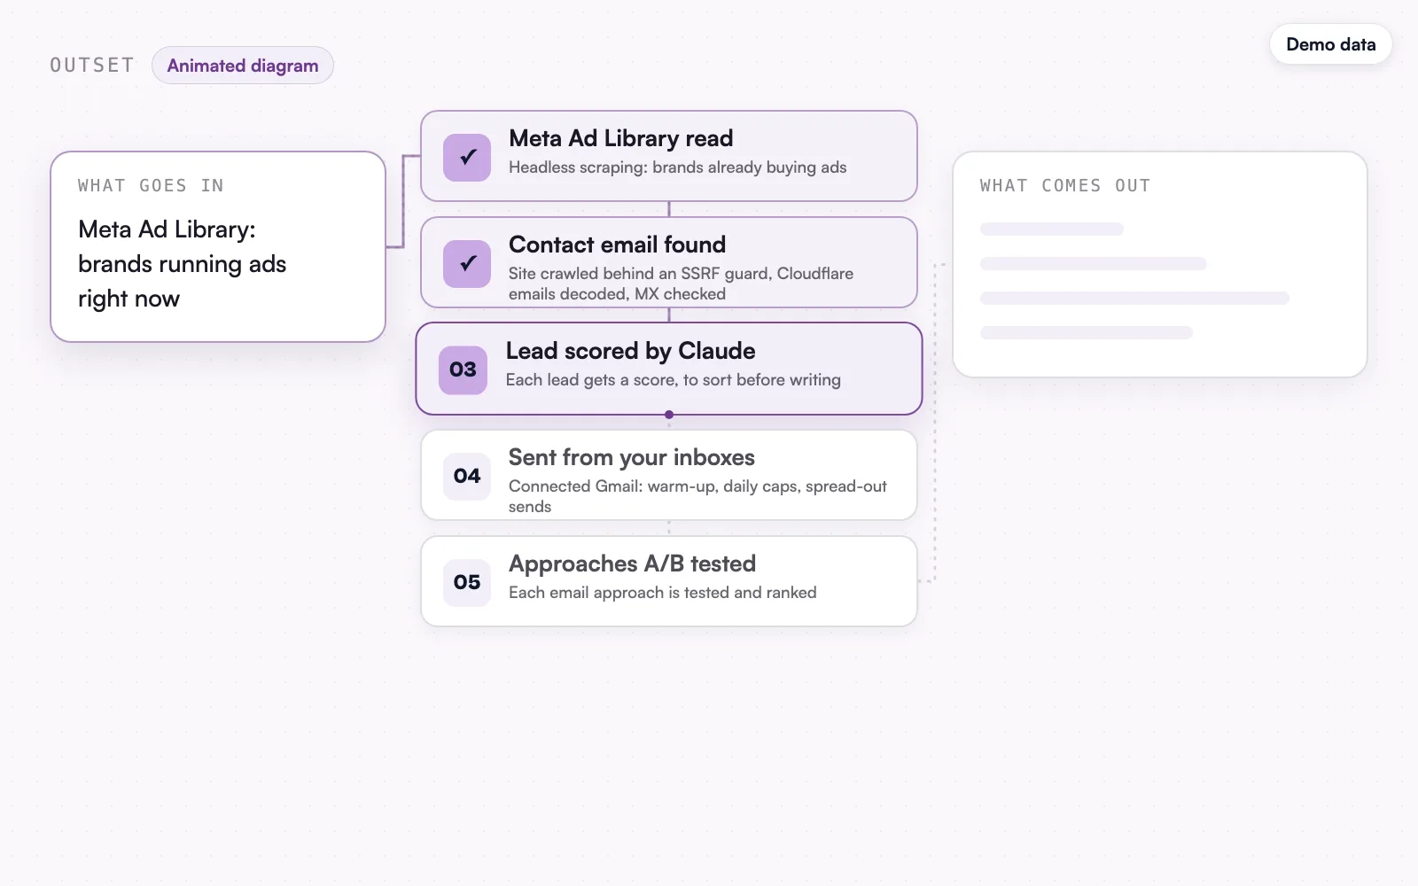Click the 04 step badge

pos(467,476)
